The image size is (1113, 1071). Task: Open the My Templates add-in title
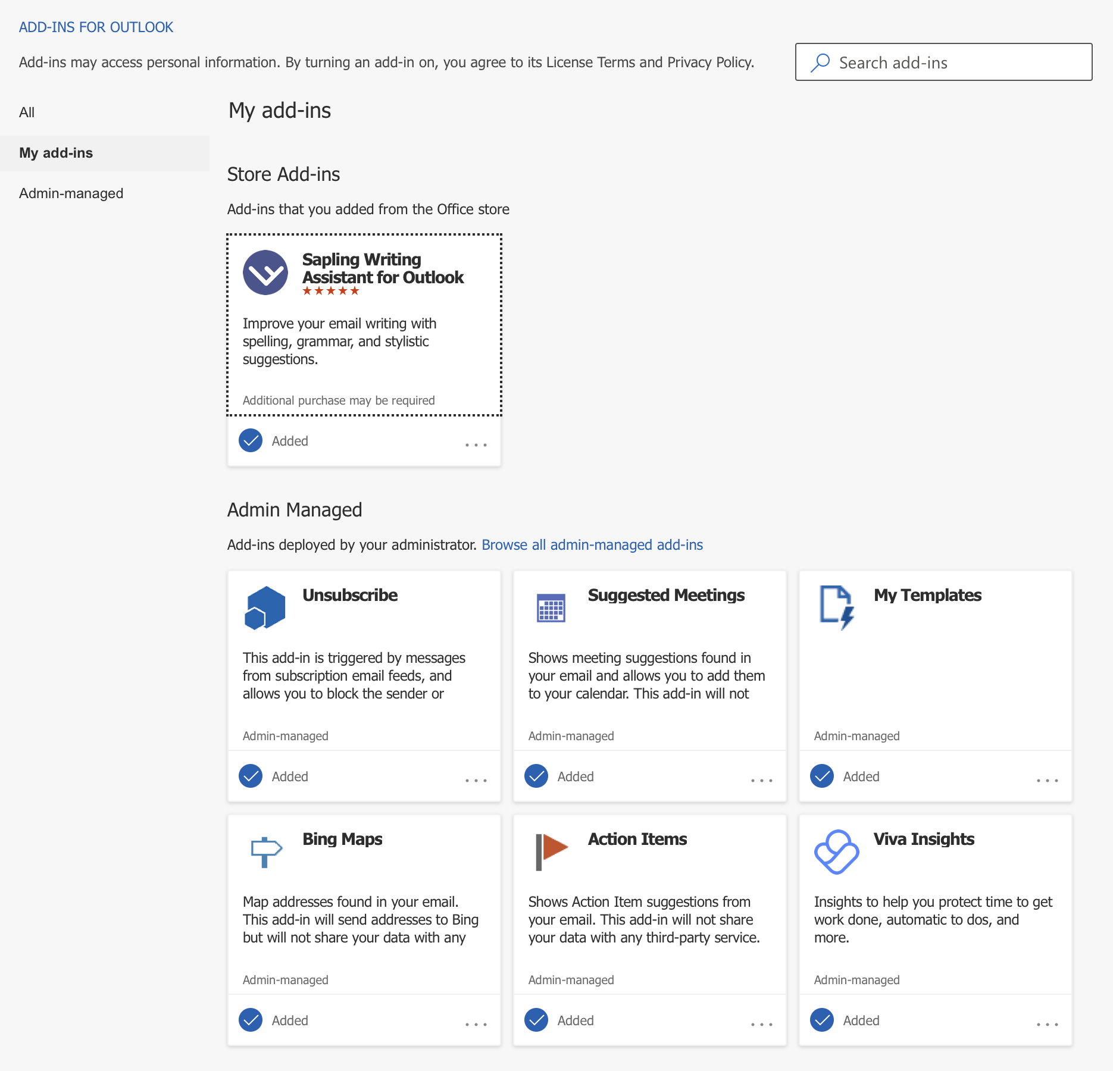click(x=927, y=595)
